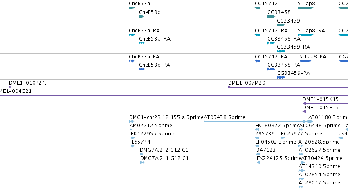
Task: Select the DME1-010P24.F arrow marker
Action: [x=10, y=87]
